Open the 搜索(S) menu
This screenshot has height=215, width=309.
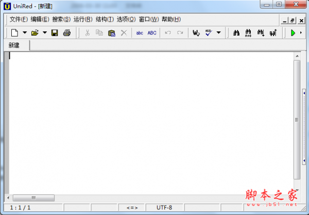tap(61, 19)
